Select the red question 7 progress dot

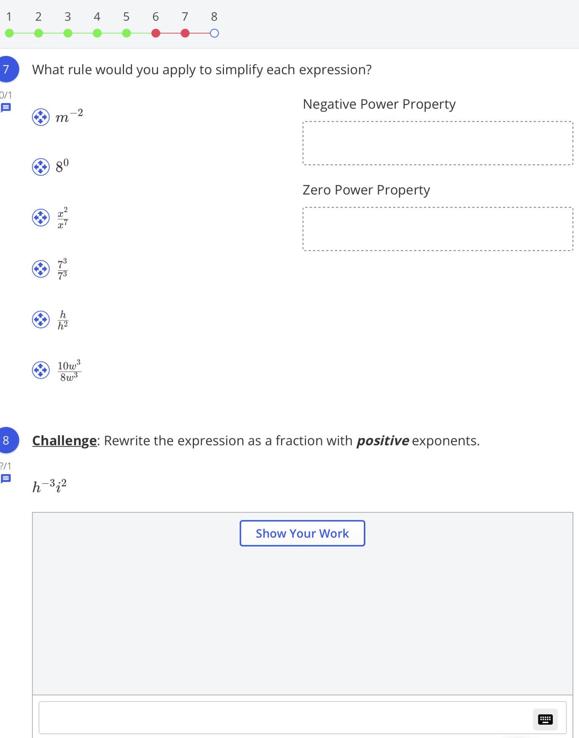(x=185, y=33)
